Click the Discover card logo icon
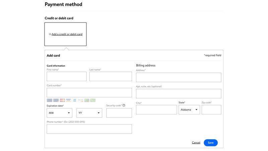The width and height of the screenshot is (268, 151). 81,100
